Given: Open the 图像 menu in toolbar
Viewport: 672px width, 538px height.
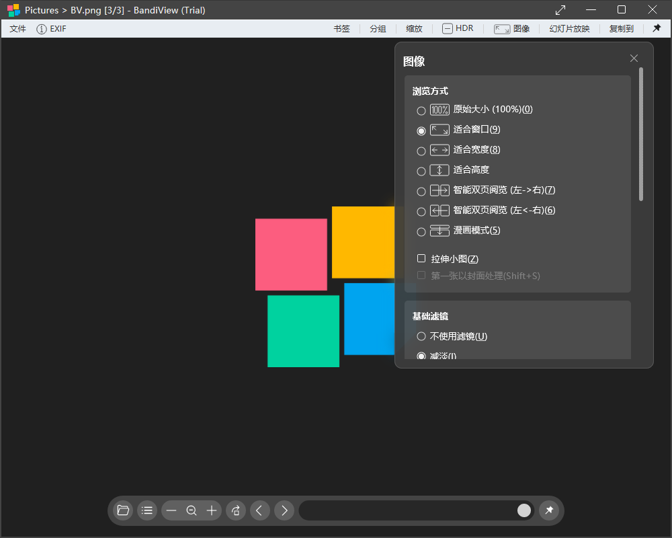Looking at the screenshot, I should point(511,29).
